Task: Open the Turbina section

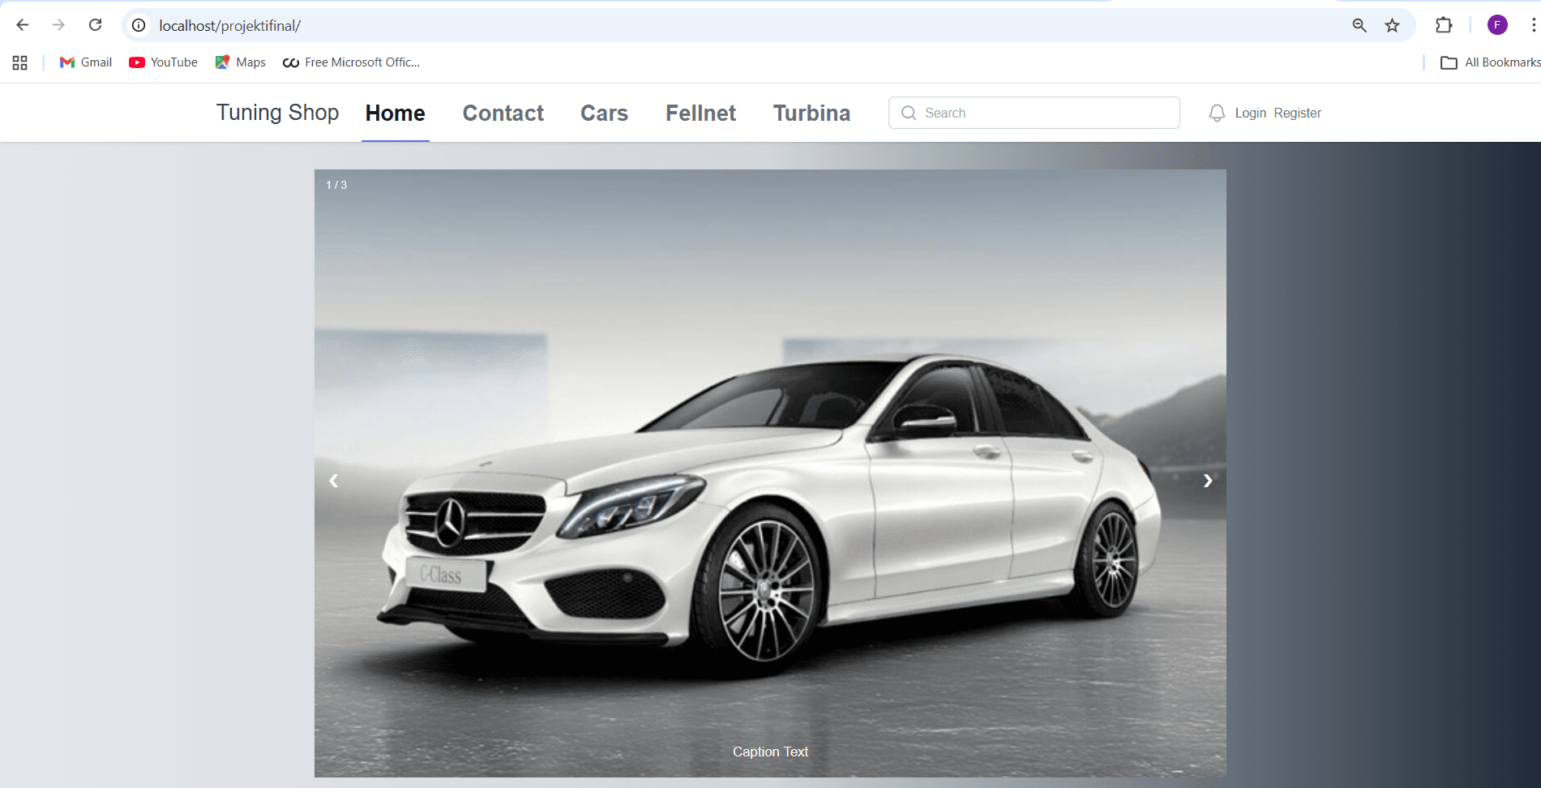Action: (x=811, y=113)
